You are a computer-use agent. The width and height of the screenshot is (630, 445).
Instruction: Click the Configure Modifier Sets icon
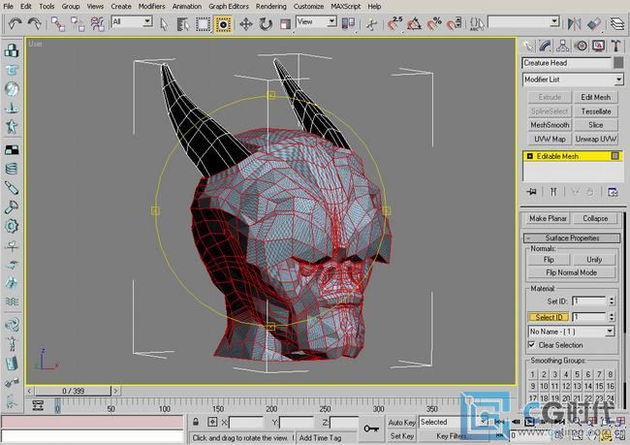coord(613,192)
